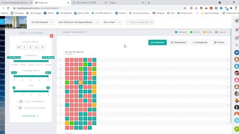
Task: Open Bitrix24 help question-mark icon
Action: [236, 21]
